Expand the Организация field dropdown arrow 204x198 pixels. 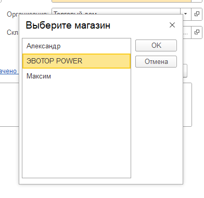186,14
